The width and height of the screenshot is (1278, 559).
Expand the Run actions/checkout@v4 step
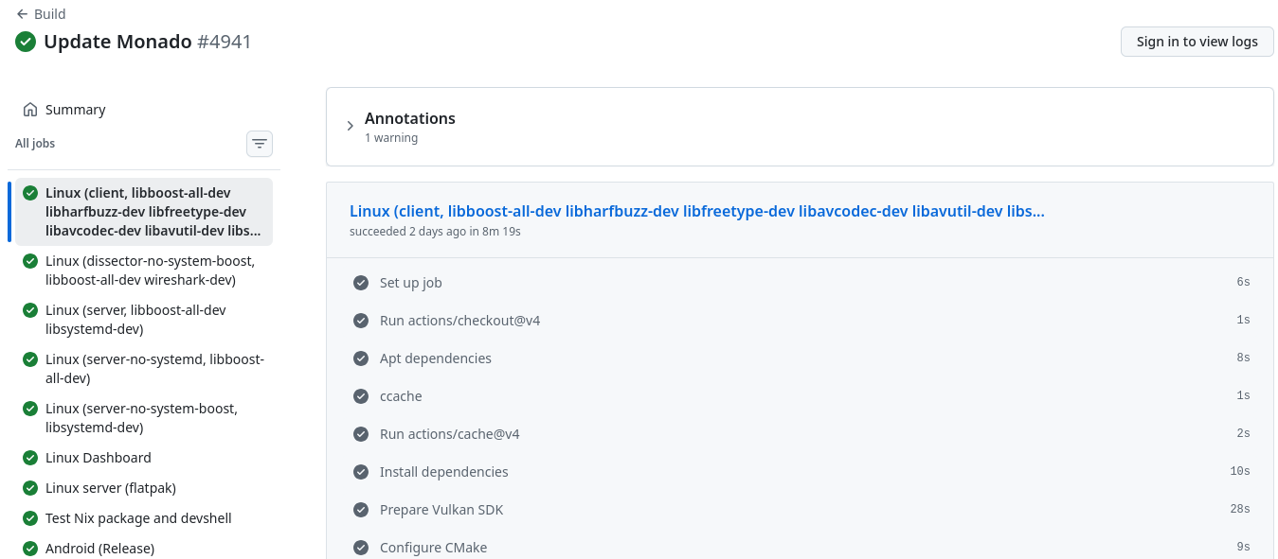pyautogui.click(x=459, y=321)
